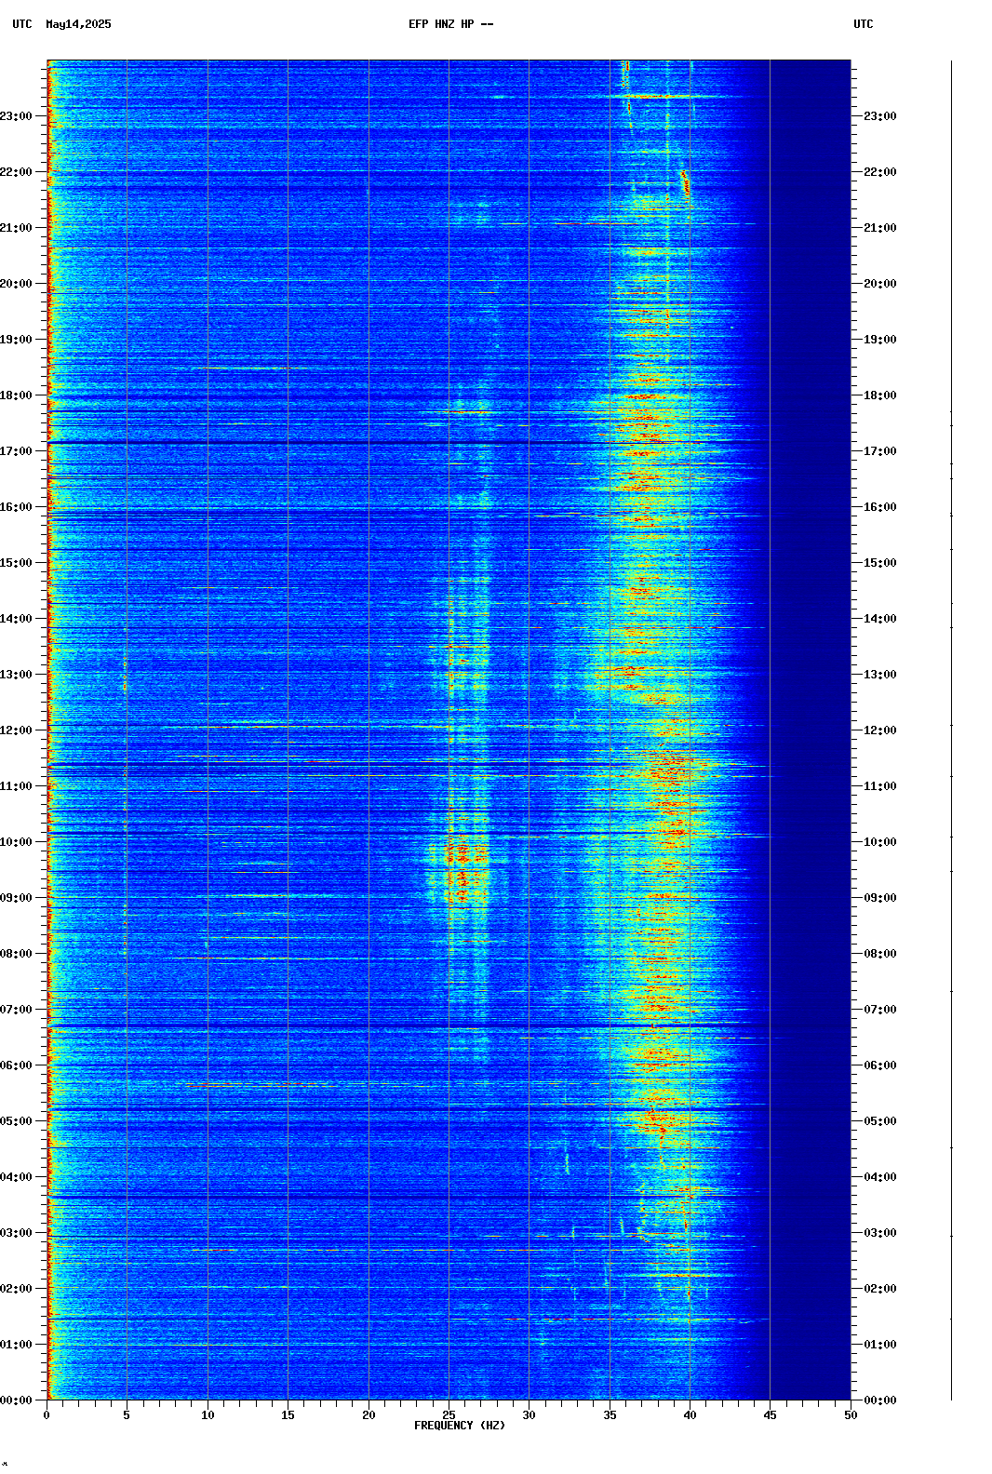Click '18:00' on the left time axis

pos(16,395)
